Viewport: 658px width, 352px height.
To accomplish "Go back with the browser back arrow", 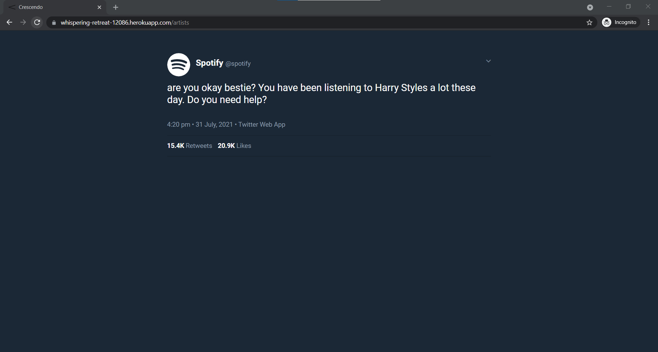I will click(x=9, y=22).
